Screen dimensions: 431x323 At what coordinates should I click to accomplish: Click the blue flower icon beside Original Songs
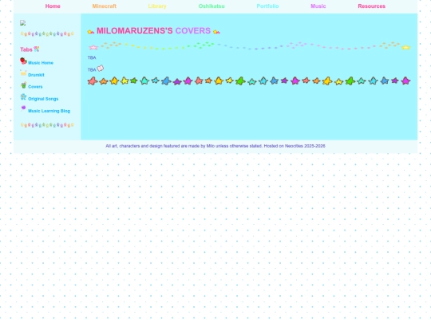click(23, 97)
